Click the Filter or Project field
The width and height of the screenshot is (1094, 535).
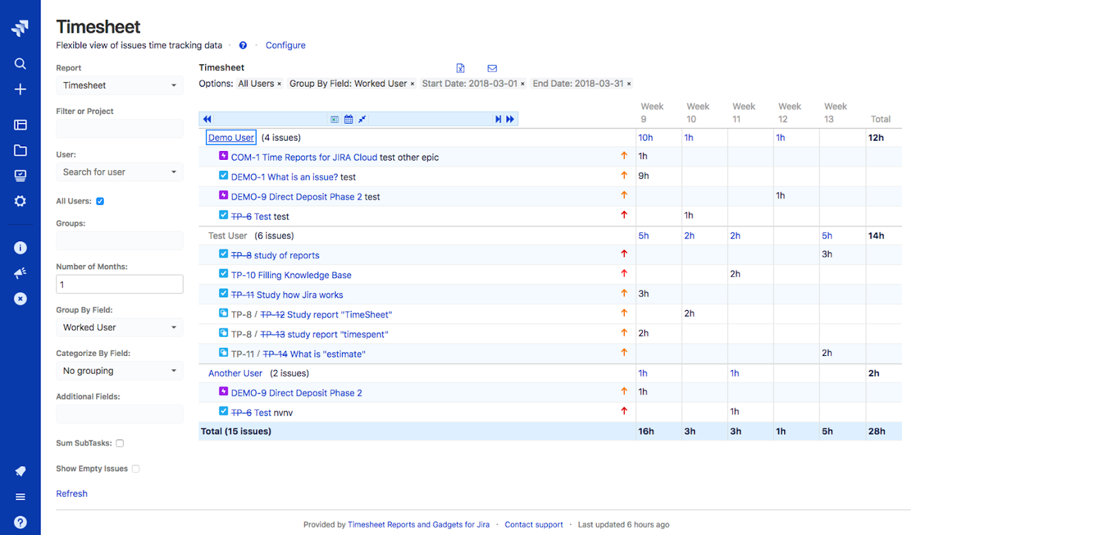[120, 128]
